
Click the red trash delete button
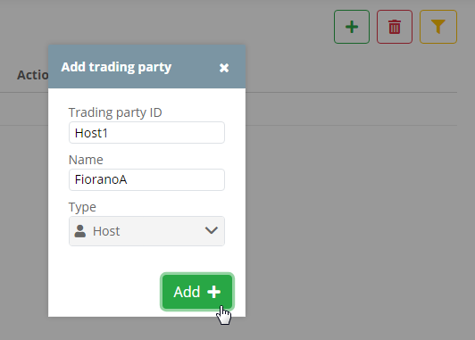pos(395,27)
